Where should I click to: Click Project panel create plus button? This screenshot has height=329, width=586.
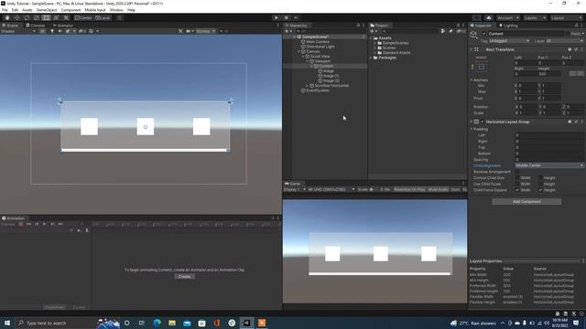tap(374, 31)
